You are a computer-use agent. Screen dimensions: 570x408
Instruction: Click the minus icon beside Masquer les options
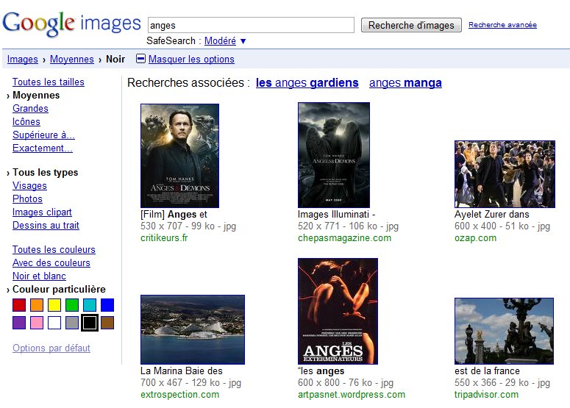coord(140,59)
